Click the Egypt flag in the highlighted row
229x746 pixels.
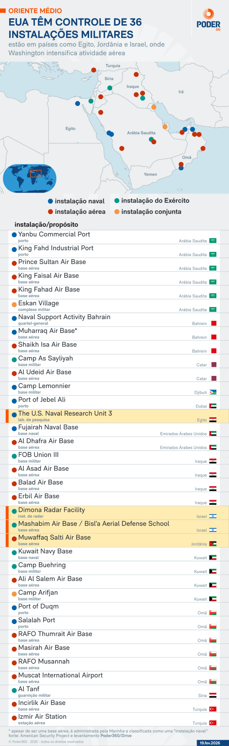tap(213, 420)
